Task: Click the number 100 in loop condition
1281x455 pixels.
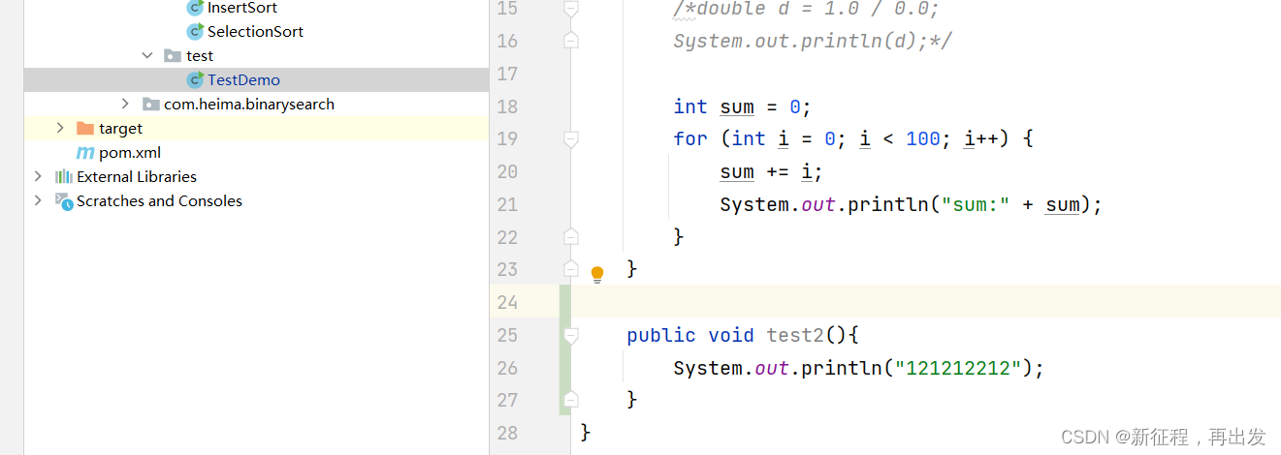Action: [x=922, y=138]
